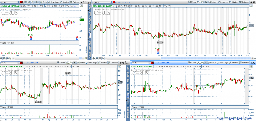Open the scissors/edit studies icon in the daily chart

click(x=29, y=2)
